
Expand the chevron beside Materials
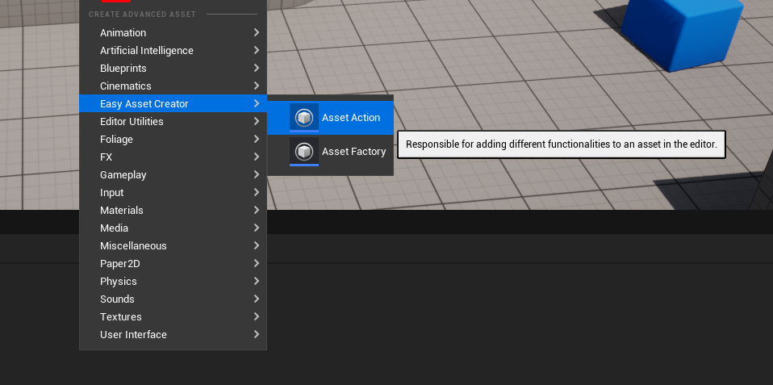(x=257, y=210)
